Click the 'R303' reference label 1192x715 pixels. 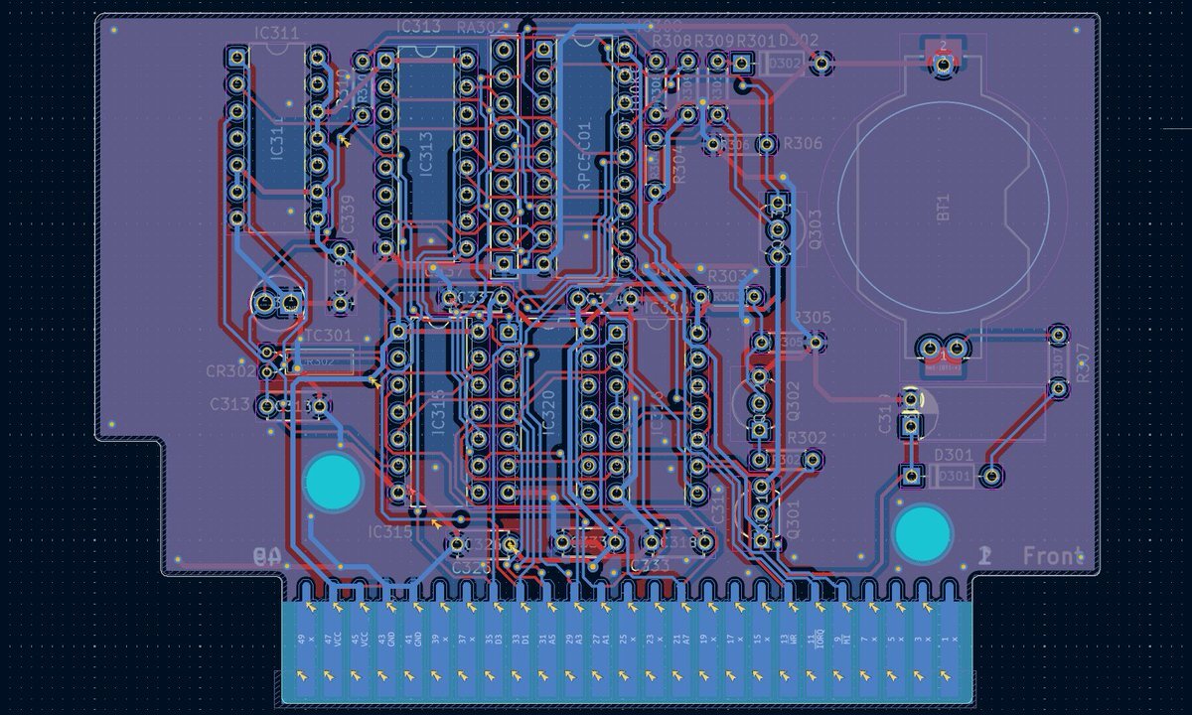pos(726,275)
